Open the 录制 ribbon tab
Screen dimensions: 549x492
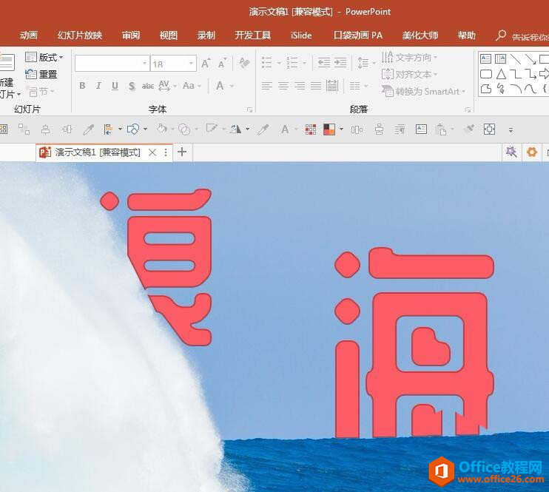pyautogui.click(x=206, y=36)
